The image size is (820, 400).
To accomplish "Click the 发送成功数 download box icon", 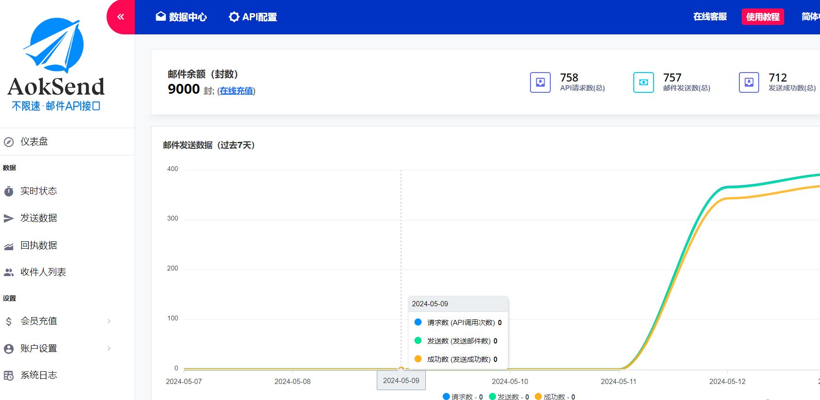I will (x=749, y=82).
